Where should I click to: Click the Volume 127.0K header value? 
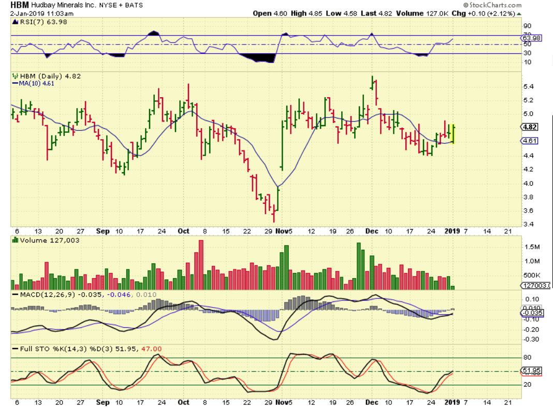pos(422,13)
